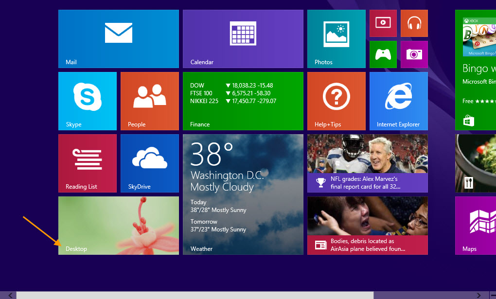The width and height of the screenshot is (496, 299).
Task: Click the left arrow of horizontal scrollbar
Action: (x=10, y=295)
